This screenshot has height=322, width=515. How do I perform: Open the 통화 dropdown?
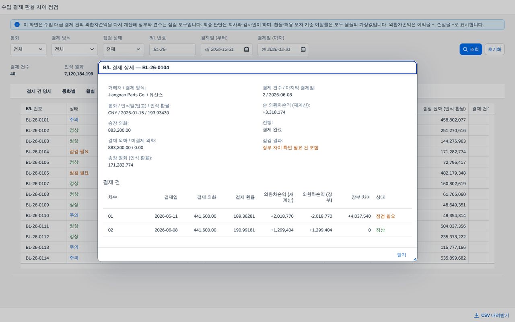[28, 49]
